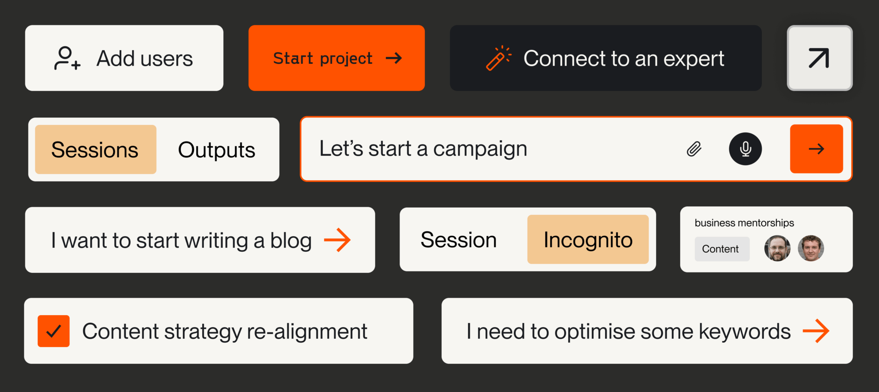Click arrow next to optimise keywords
This screenshot has height=392, width=879.
pyautogui.click(x=815, y=331)
